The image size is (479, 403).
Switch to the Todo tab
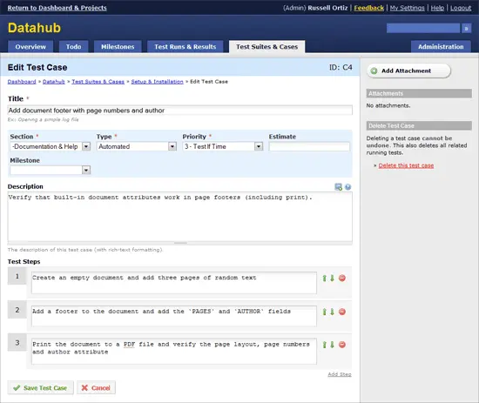tap(74, 47)
